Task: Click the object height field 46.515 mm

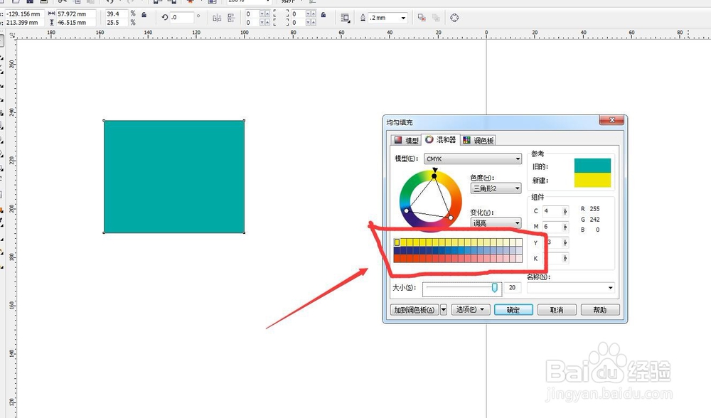Action: pos(75,22)
